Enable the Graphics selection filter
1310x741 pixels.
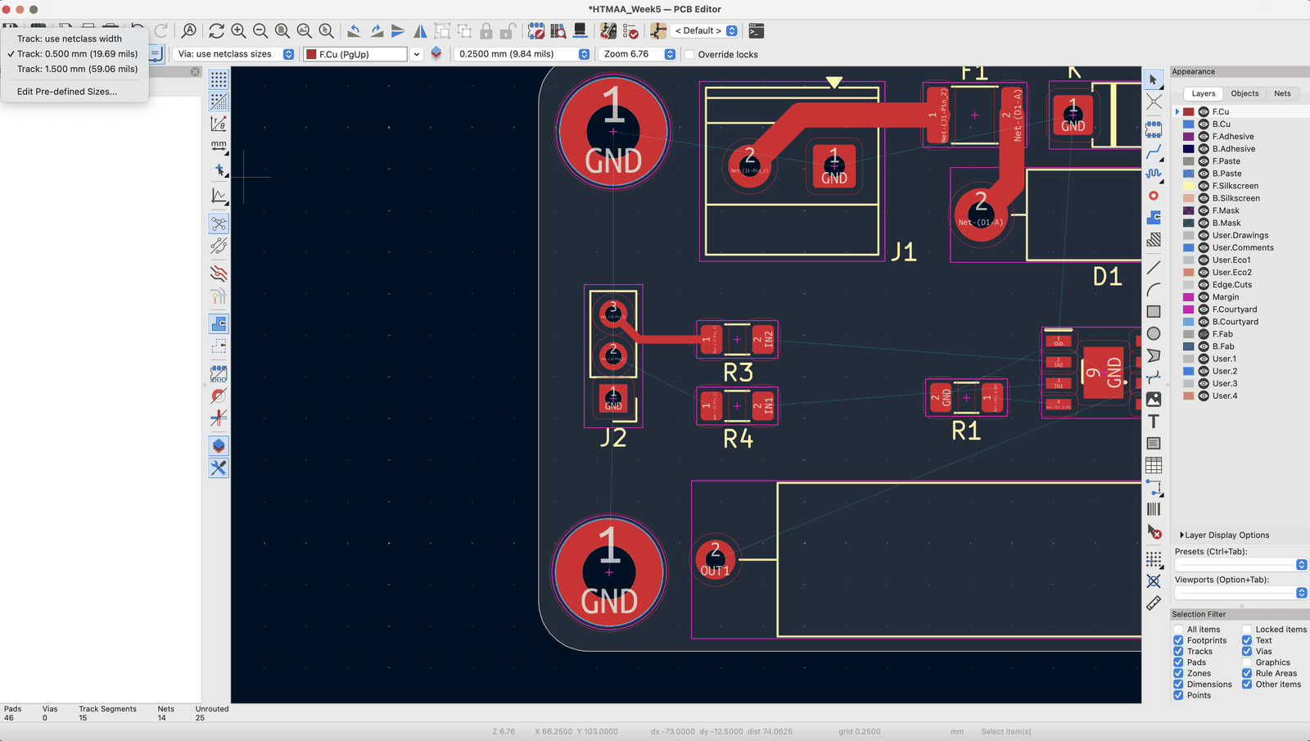click(1247, 662)
